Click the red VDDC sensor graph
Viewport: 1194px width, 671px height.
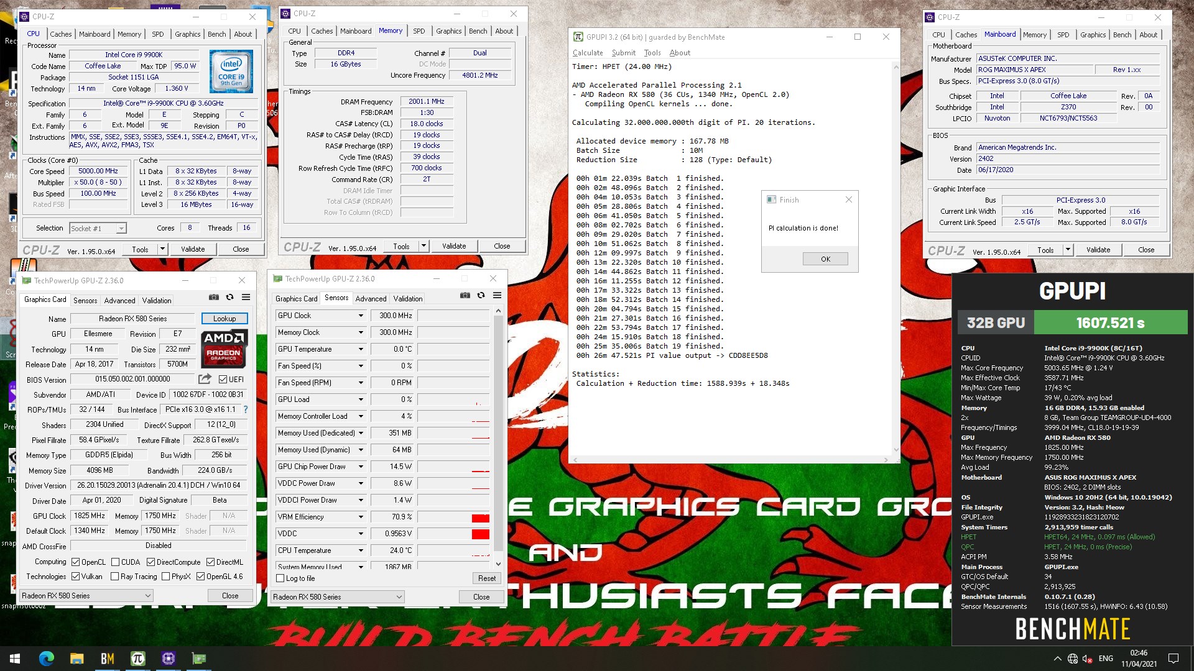[x=453, y=534]
